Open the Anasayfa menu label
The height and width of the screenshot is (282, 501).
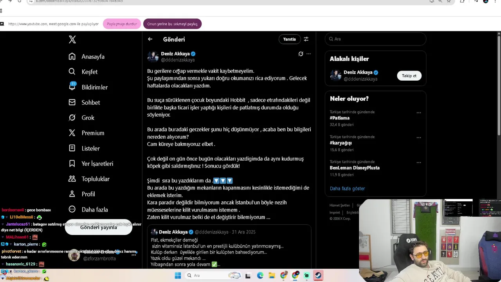tap(93, 56)
